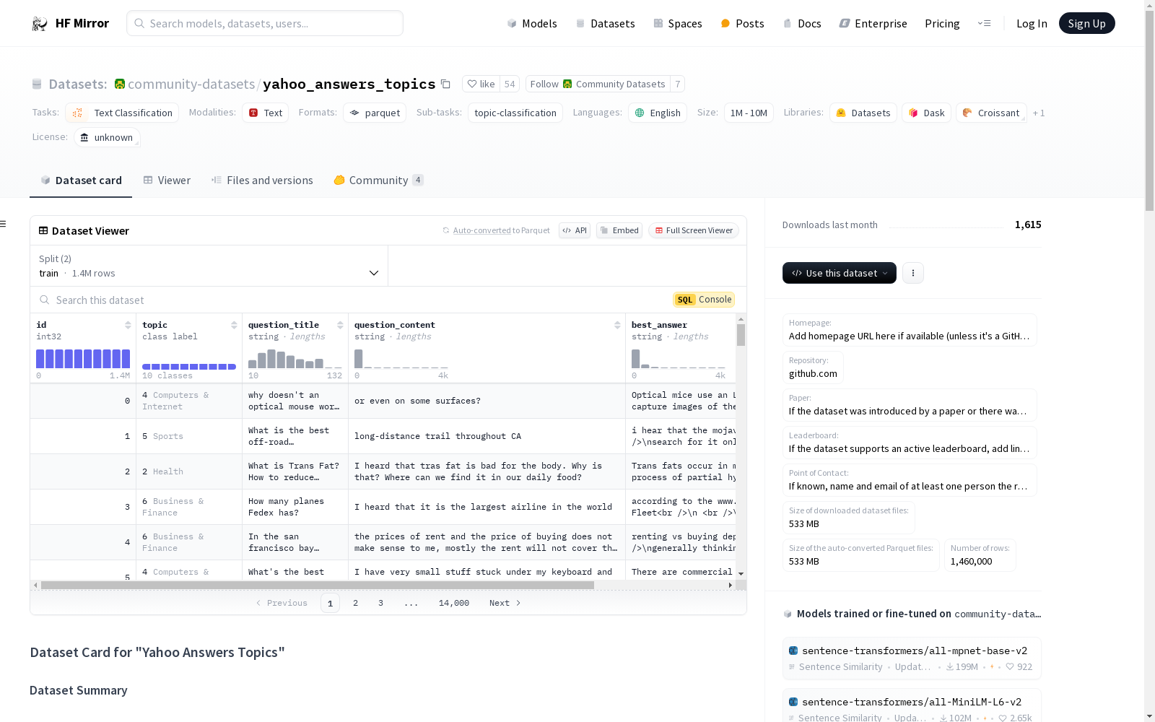Sort the id column

coord(128,325)
